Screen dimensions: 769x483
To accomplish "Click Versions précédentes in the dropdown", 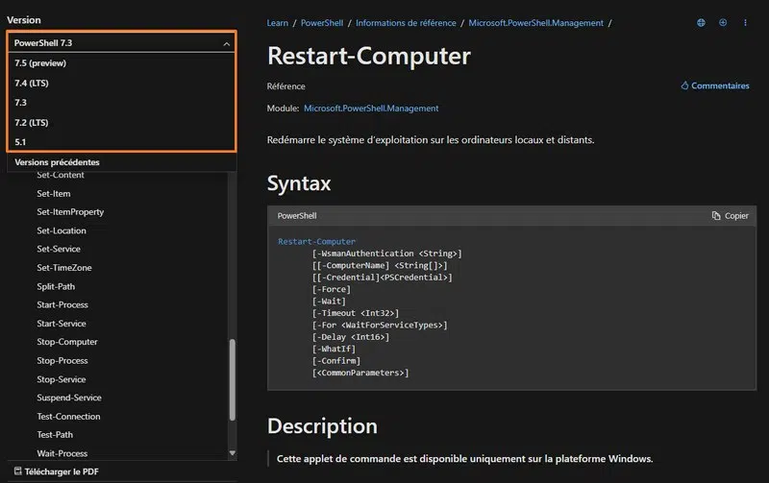I will (57, 162).
